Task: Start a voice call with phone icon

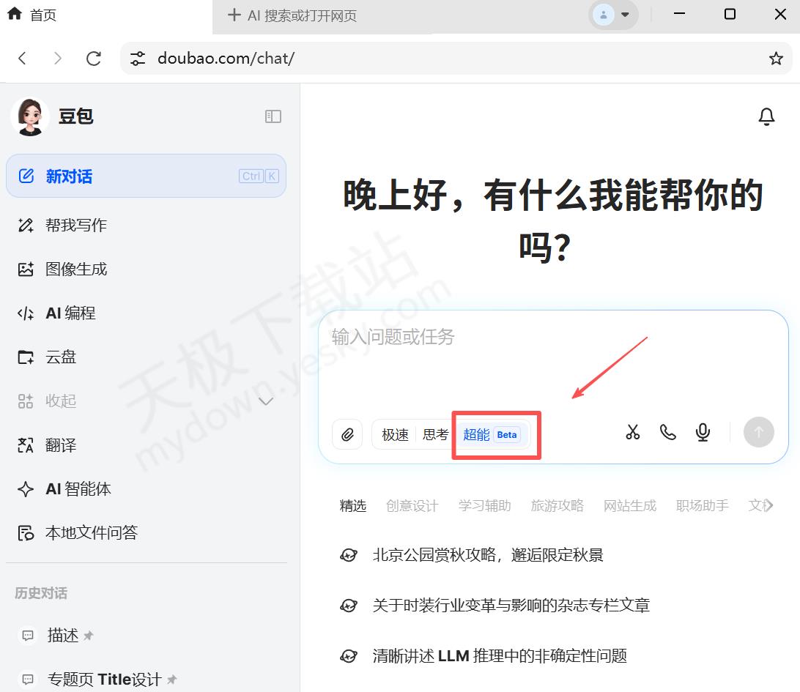Action: click(x=667, y=433)
